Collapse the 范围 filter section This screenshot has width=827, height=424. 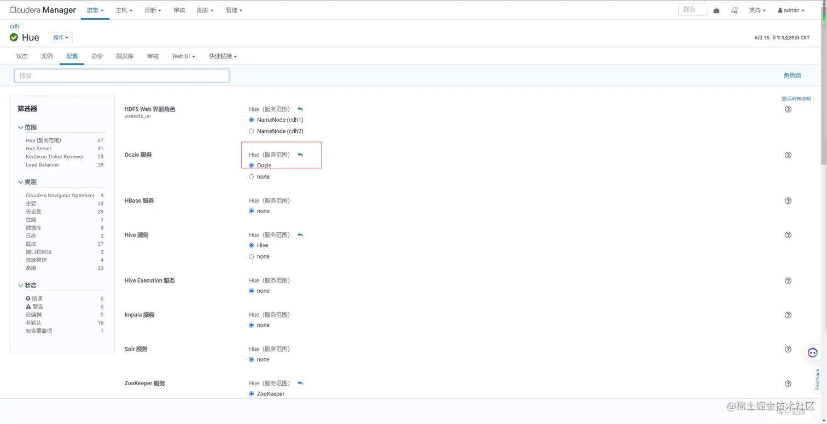(27, 127)
